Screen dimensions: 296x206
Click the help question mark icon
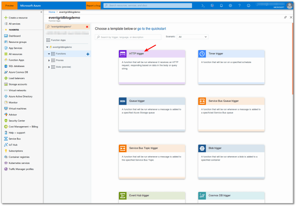(239, 5)
